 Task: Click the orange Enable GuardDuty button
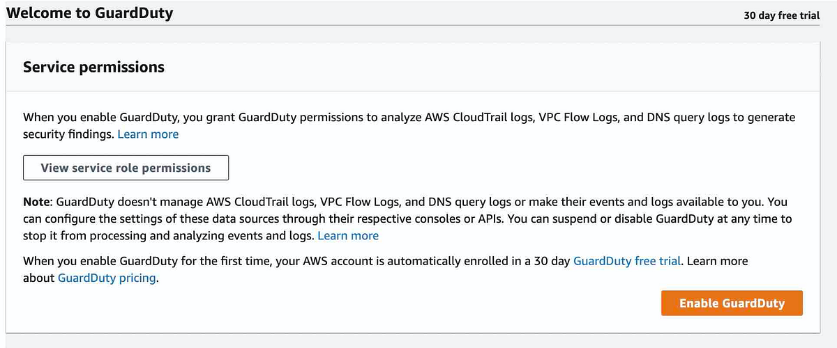[x=732, y=303]
